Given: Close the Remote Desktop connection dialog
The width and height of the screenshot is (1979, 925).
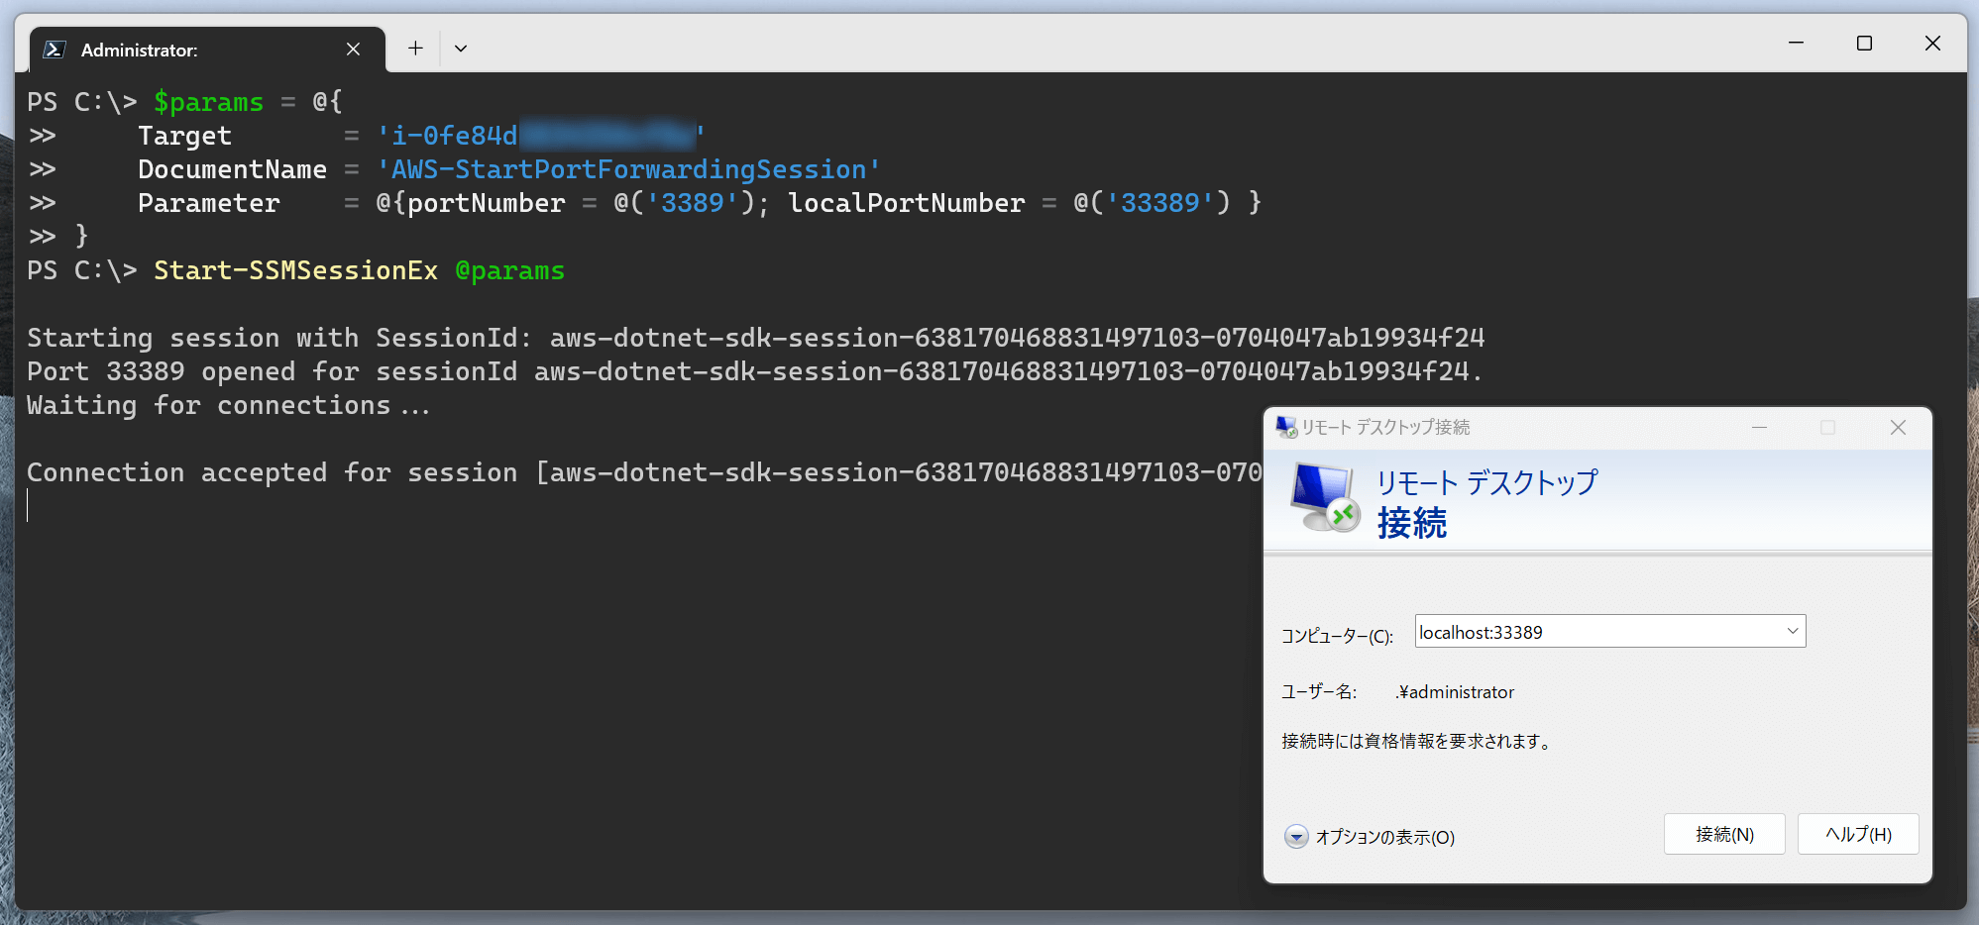Looking at the screenshot, I should 1898,427.
